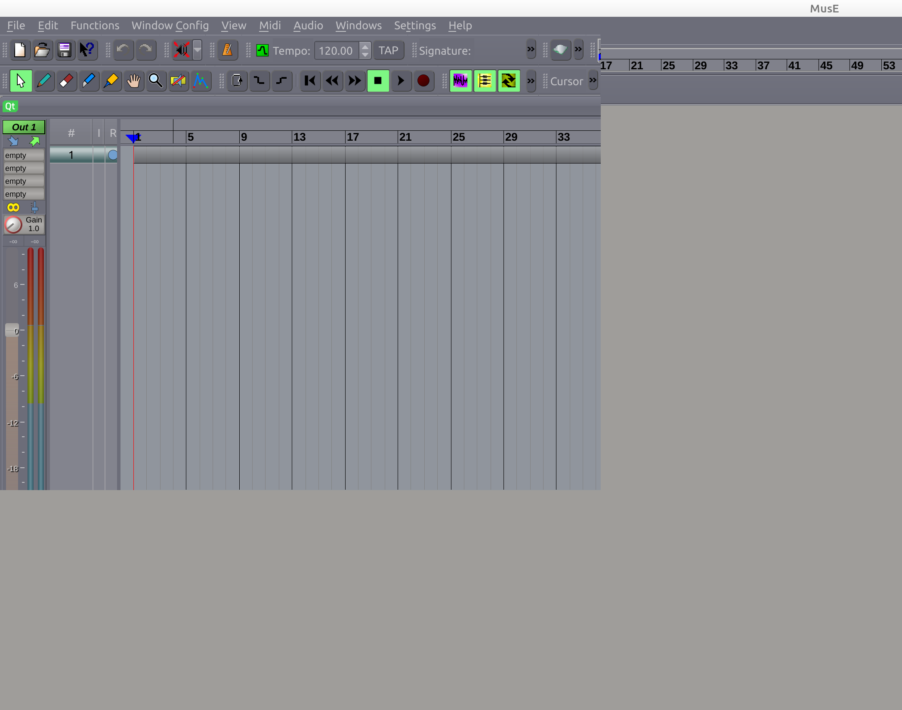Toggle Punch Out in the transport bar
Image resolution: width=902 pixels, height=710 pixels.
point(281,81)
